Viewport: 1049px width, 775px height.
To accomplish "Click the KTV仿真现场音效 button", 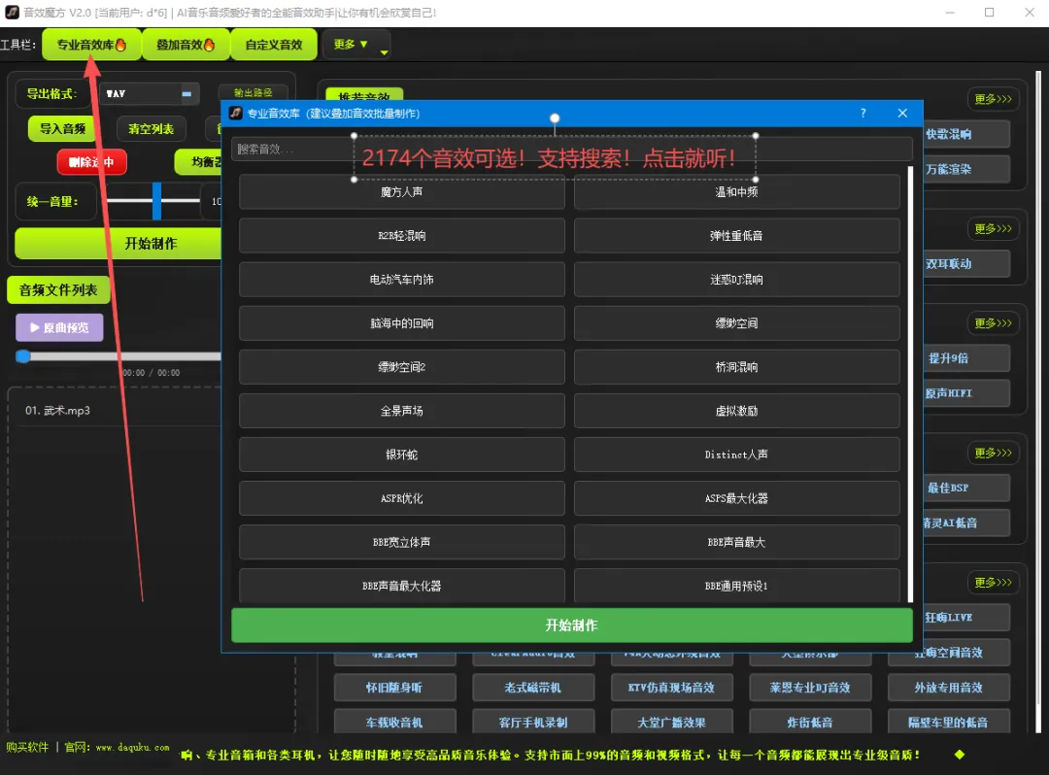I will (672, 688).
